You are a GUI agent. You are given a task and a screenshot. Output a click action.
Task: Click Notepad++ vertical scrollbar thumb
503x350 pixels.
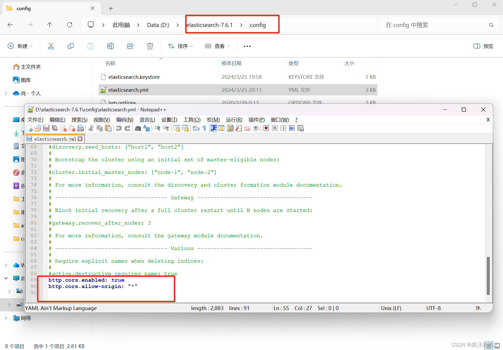pos(488,276)
